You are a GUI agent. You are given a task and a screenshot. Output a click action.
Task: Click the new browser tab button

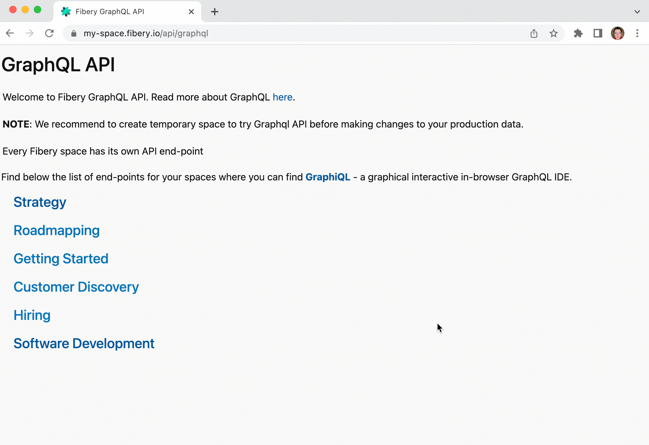(214, 11)
